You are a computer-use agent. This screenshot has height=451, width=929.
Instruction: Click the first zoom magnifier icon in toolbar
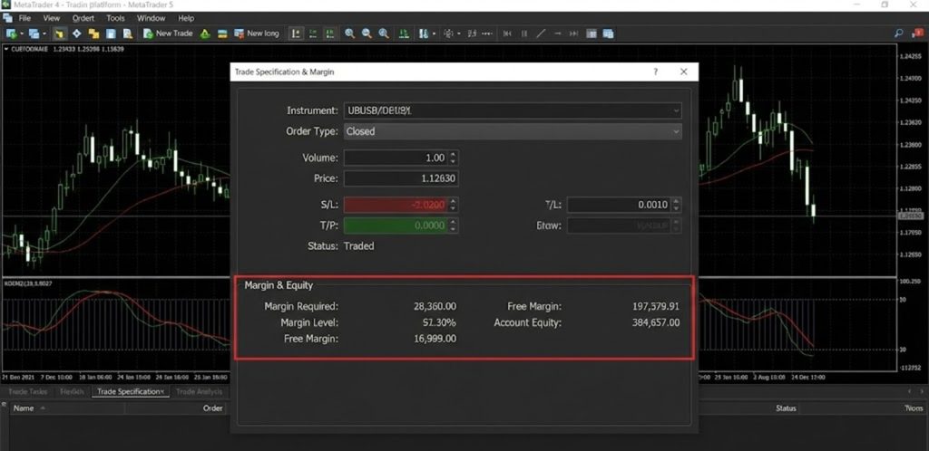coord(349,34)
